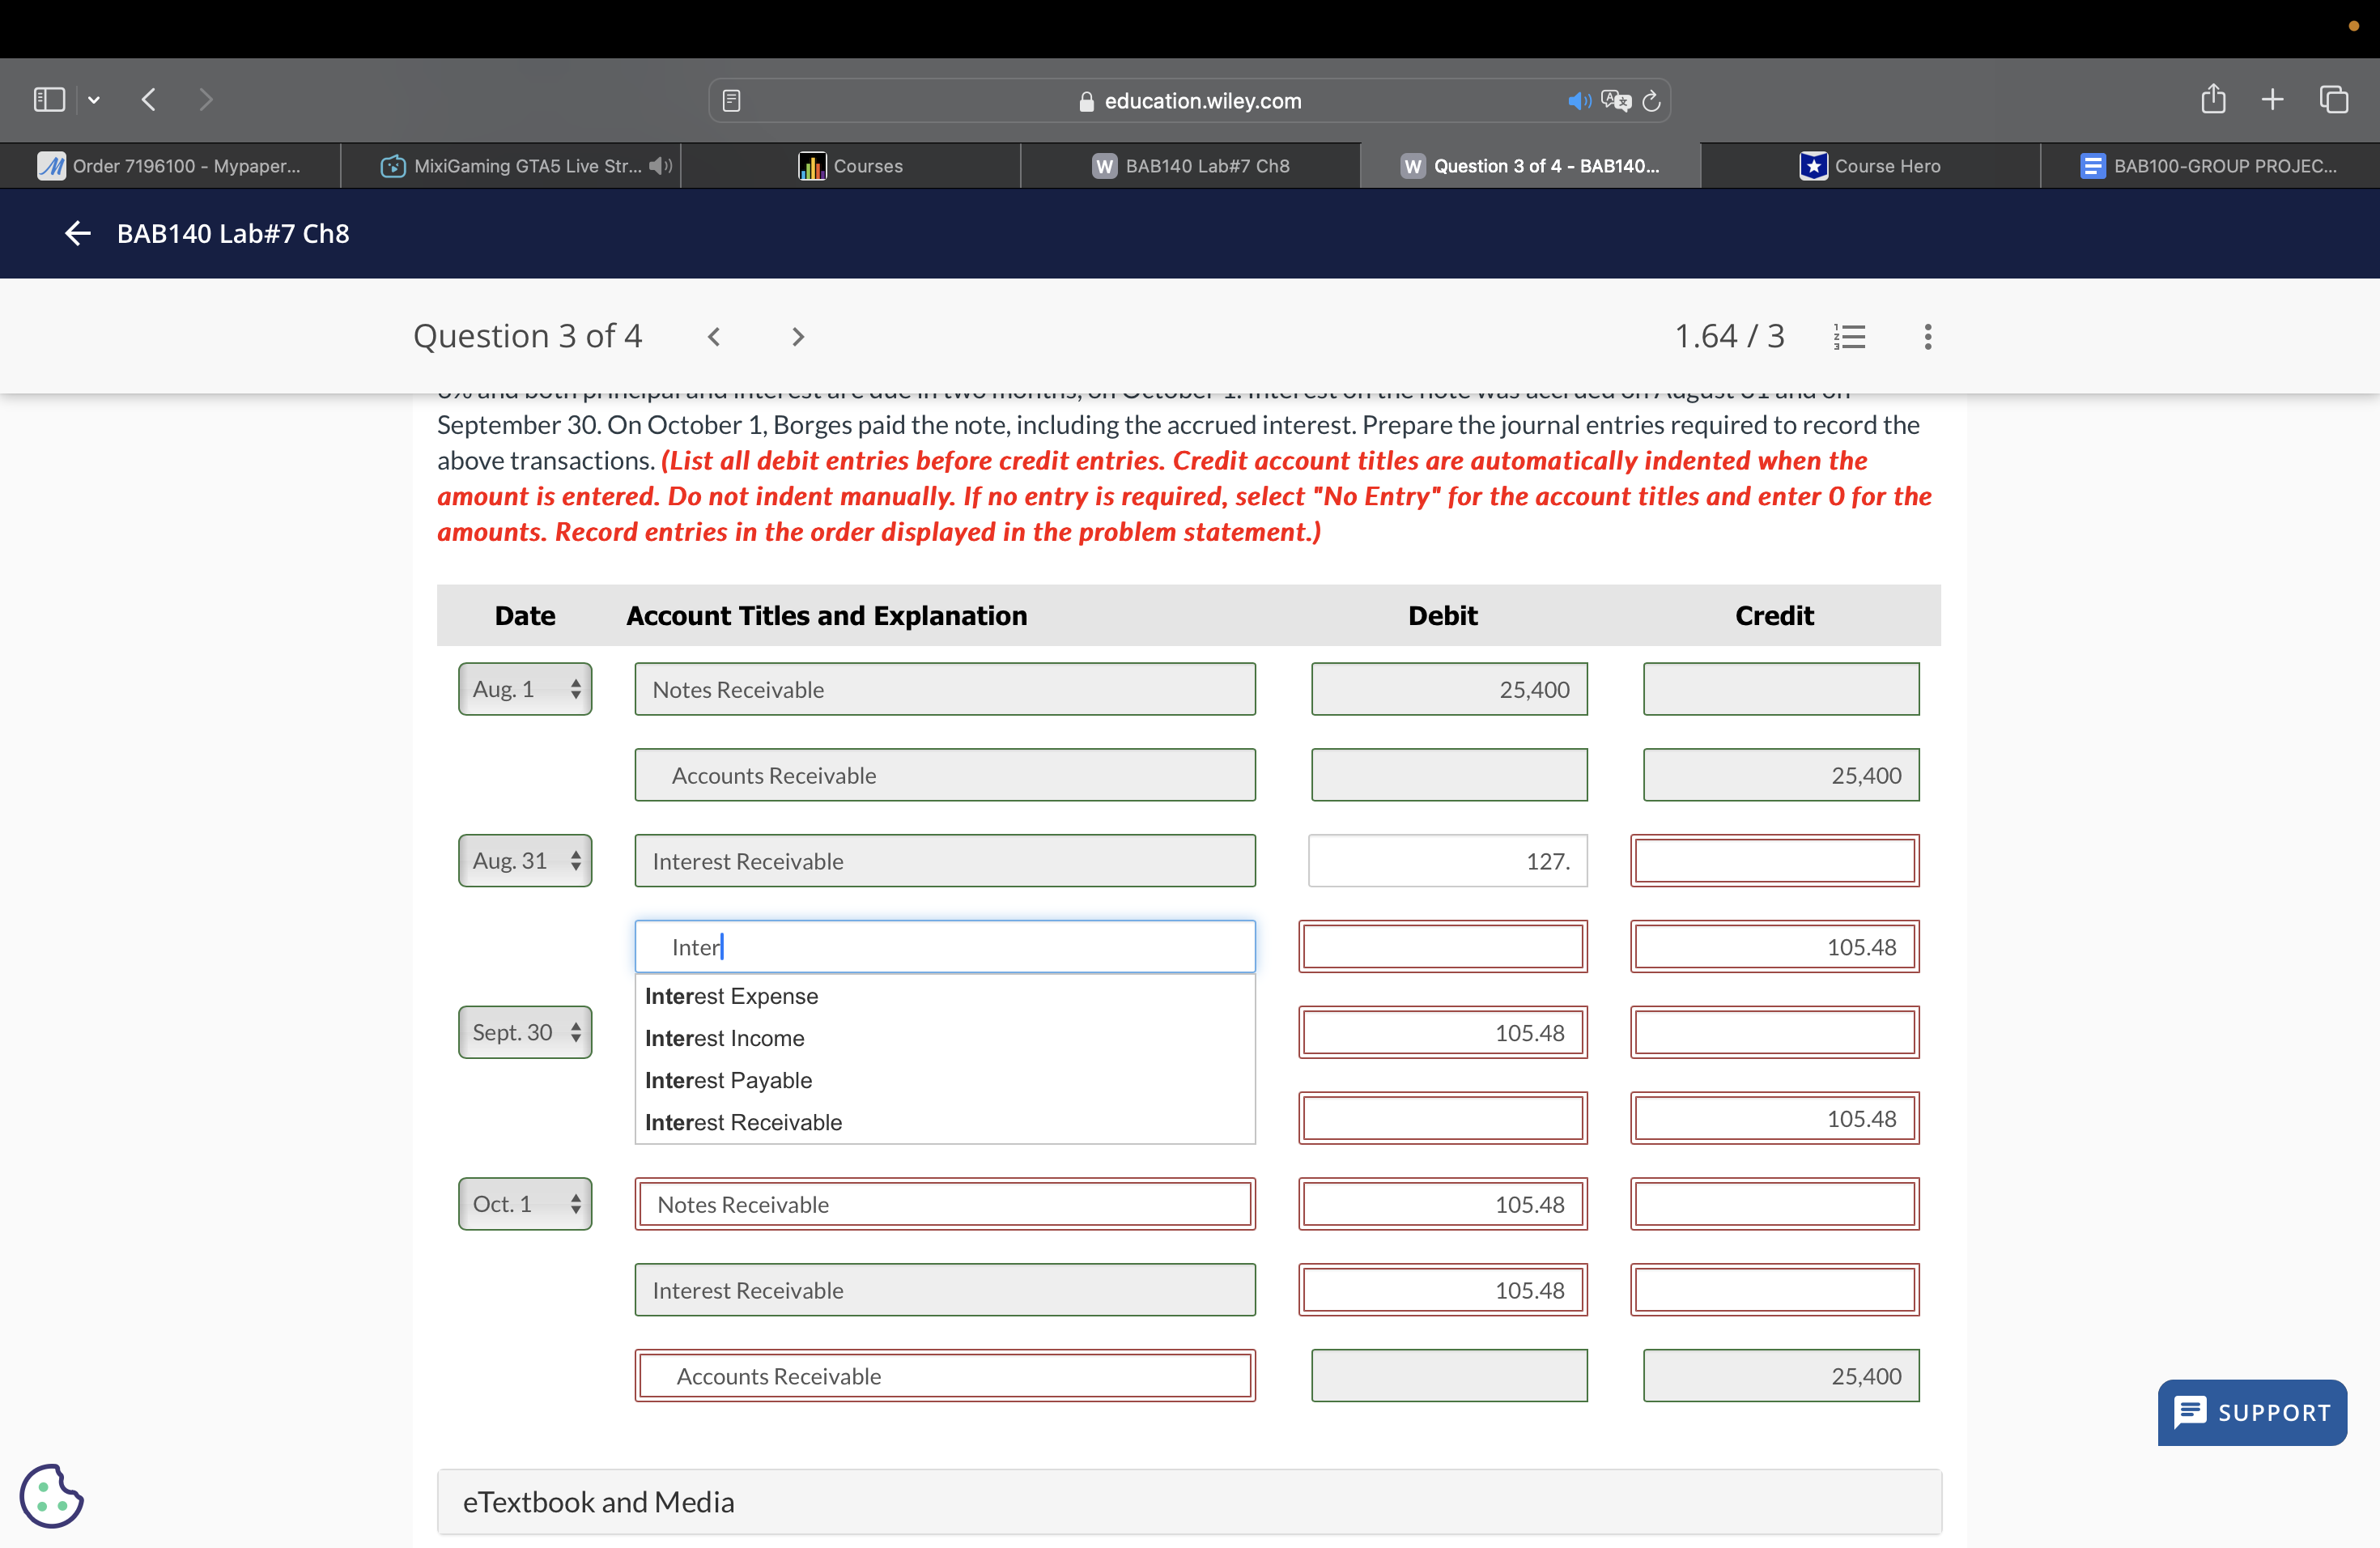Click the share icon in toolbar
Viewport: 2380px width, 1548px height.
2212,100
